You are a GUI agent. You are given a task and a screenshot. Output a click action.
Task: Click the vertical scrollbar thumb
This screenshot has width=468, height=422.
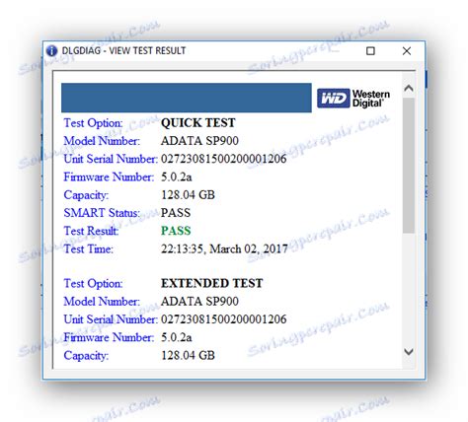click(x=409, y=166)
